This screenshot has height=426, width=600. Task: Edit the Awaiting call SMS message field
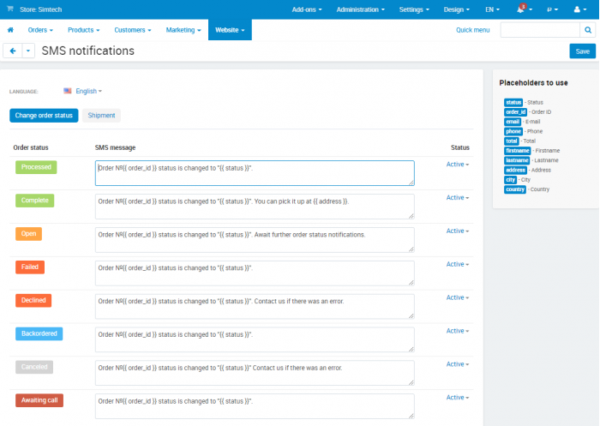pos(255,406)
